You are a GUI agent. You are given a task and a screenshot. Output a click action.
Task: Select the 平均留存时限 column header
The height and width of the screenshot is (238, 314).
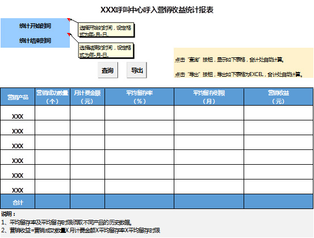[209, 97]
